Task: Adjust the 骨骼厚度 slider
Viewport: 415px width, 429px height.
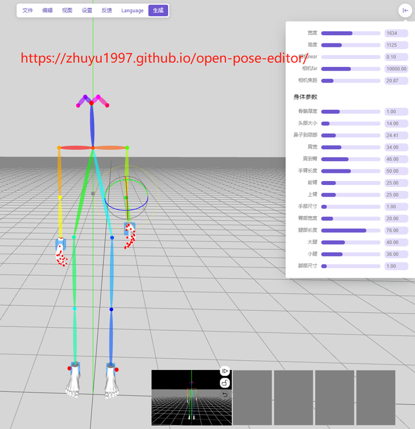Action: (351, 112)
